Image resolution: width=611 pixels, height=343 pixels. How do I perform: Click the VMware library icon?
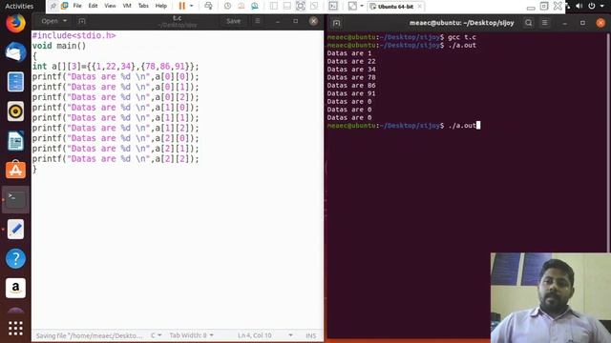coord(65,6)
